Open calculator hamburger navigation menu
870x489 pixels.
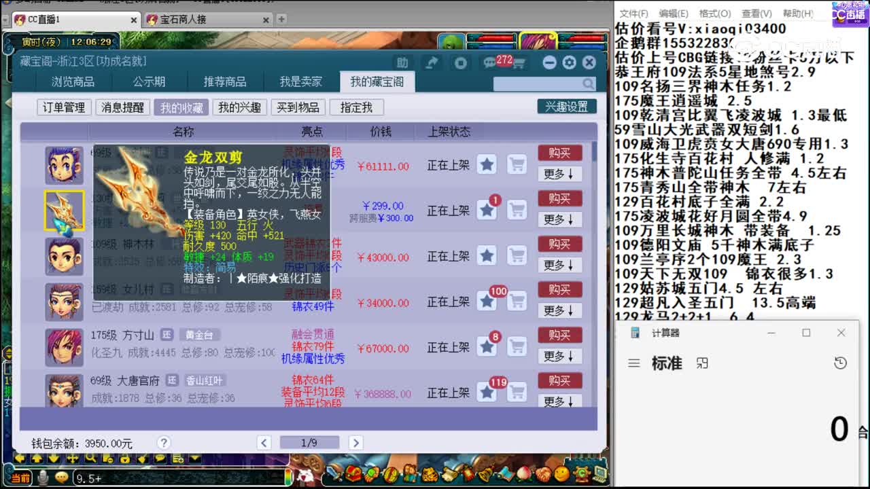tap(634, 363)
